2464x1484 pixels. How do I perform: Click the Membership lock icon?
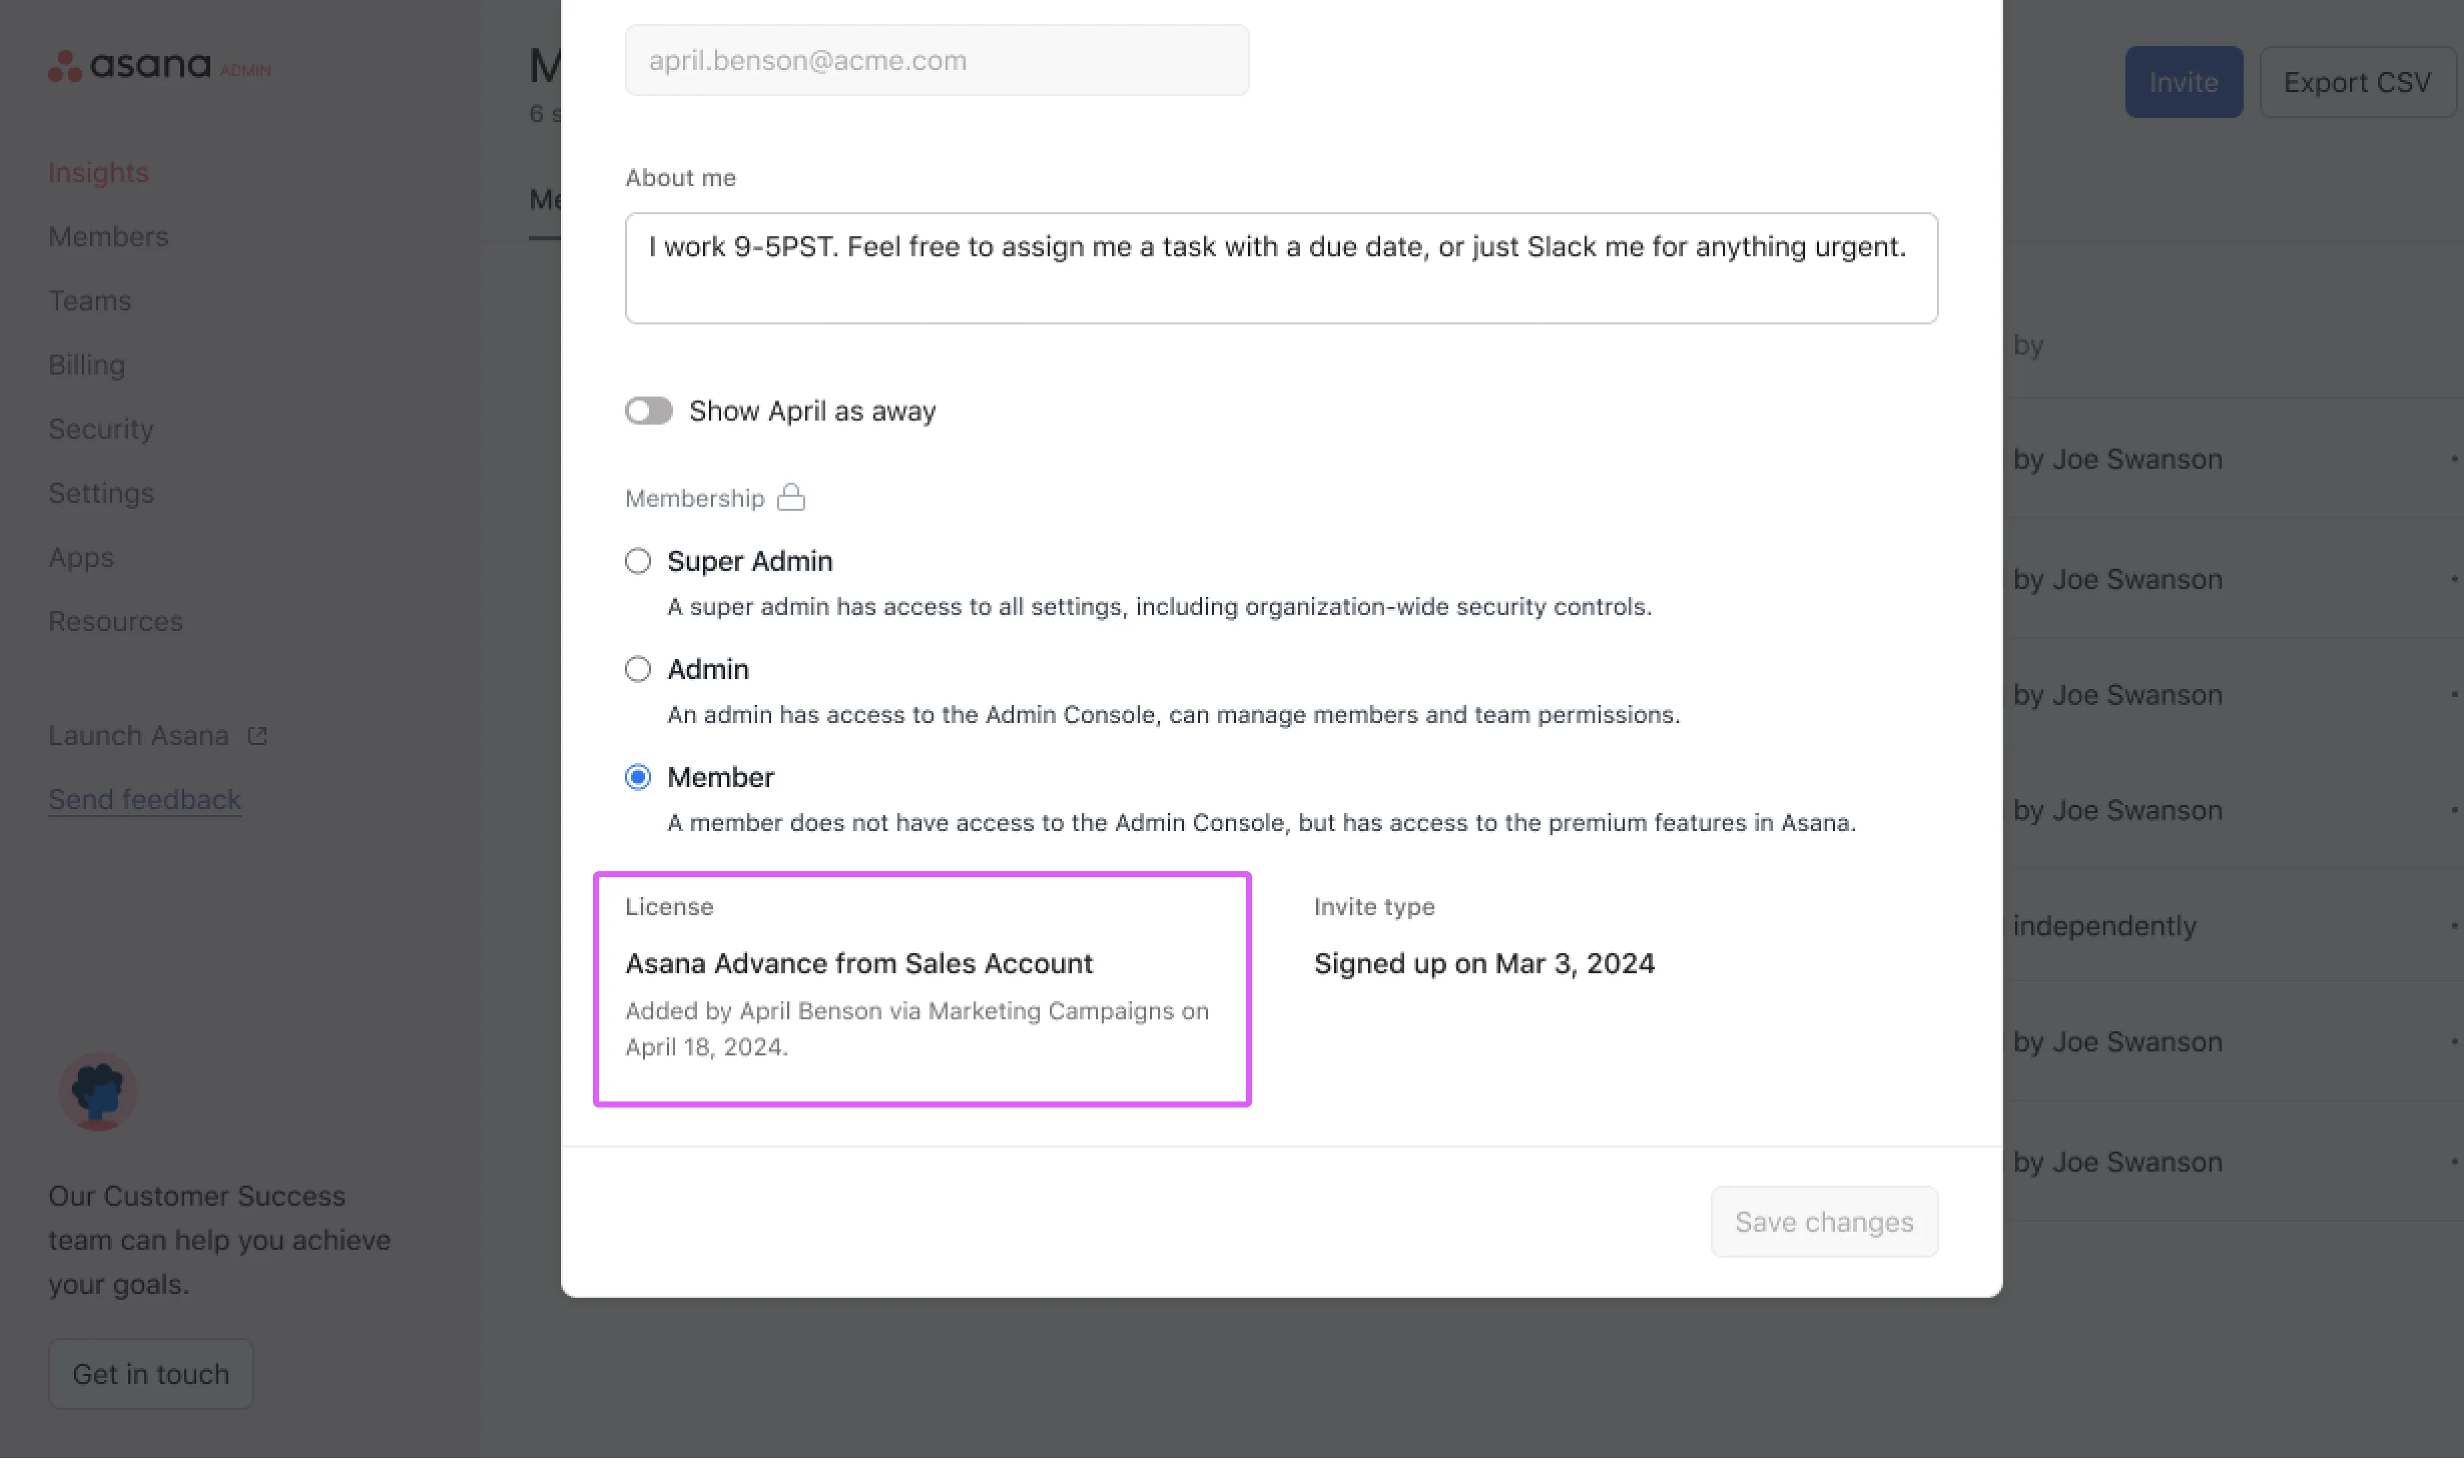[791, 497]
